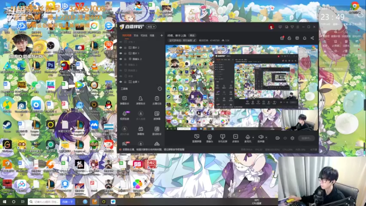Toggle preview eye icon in bottom toolbar
The height and width of the screenshot is (206, 366).
click(x=285, y=138)
